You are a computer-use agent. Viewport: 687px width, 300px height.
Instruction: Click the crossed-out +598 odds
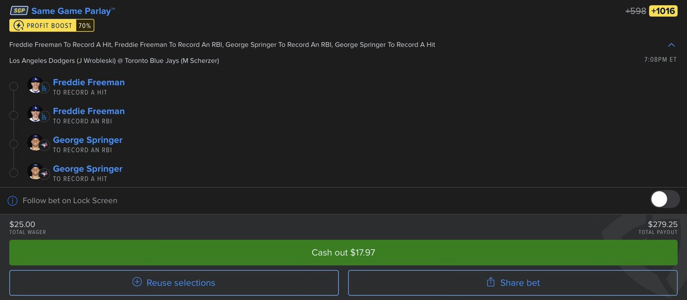pos(636,11)
